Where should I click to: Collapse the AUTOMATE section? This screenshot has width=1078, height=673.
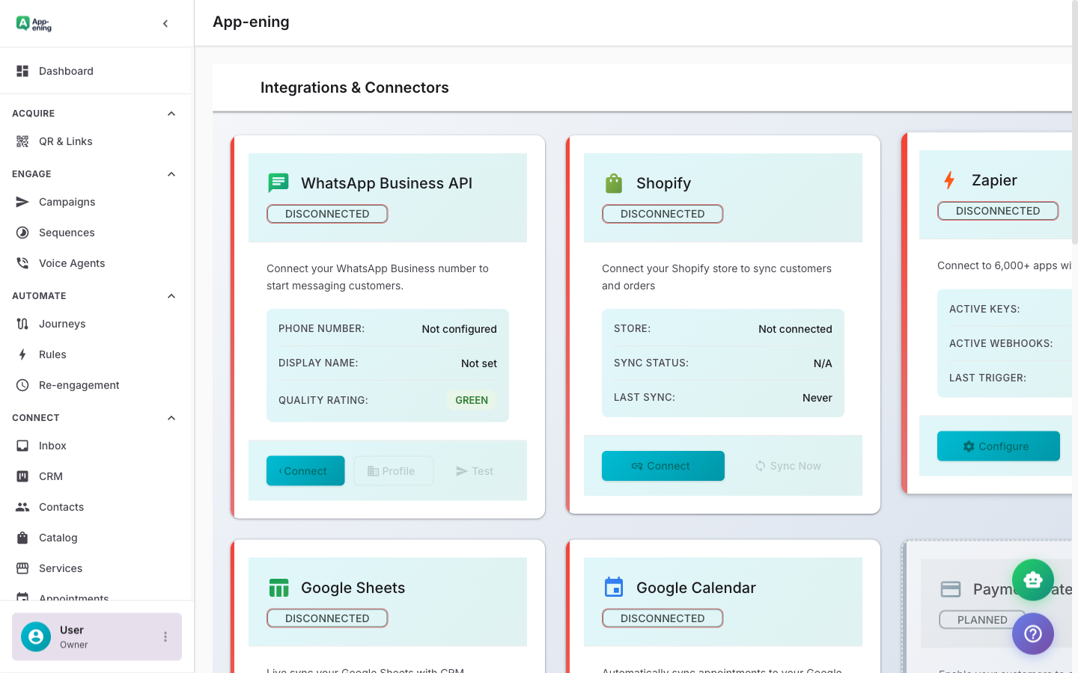coord(171,295)
